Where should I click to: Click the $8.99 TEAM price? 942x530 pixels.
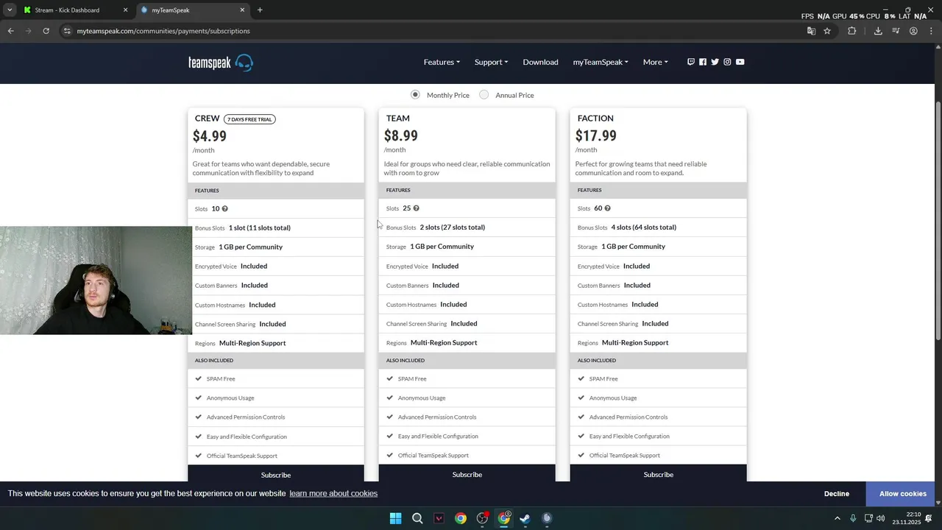pyautogui.click(x=401, y=135)
